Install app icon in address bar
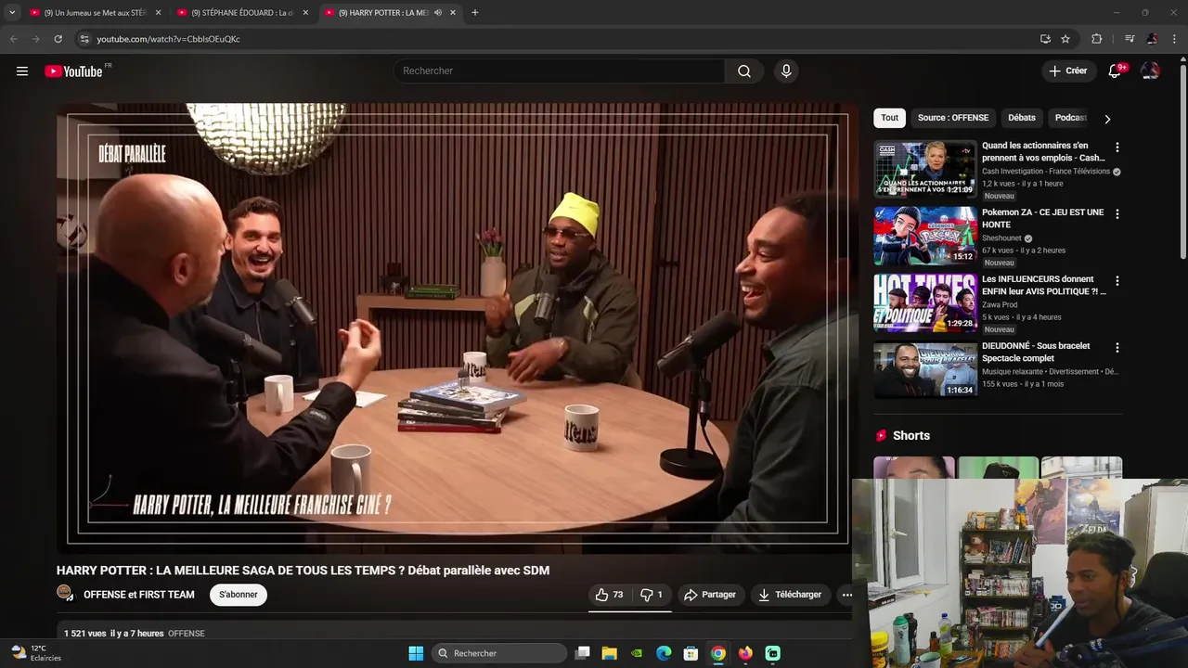 point(1045,39)
